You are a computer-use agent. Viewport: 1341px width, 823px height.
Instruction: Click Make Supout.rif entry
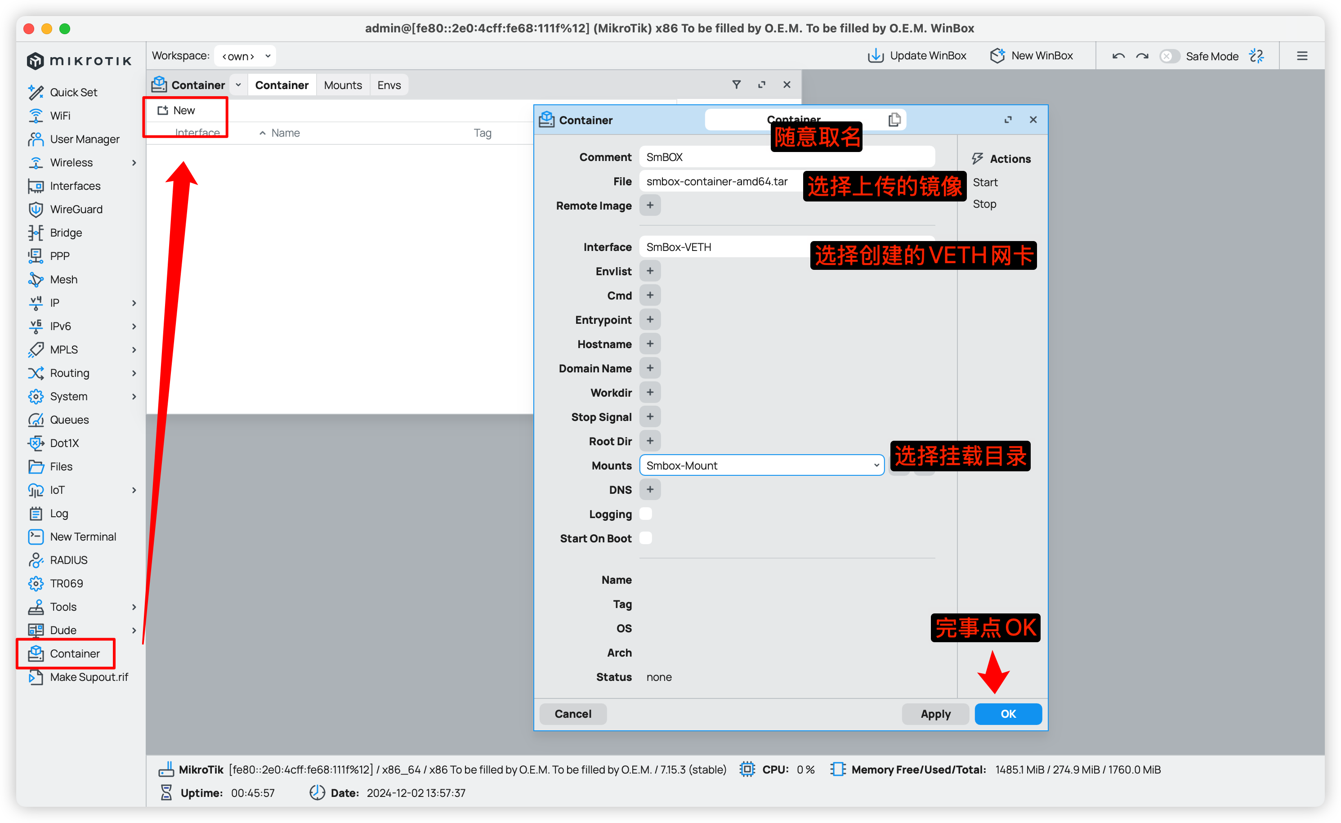pos(89,678)
